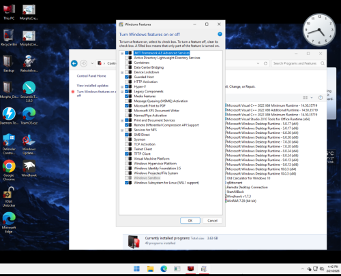Open File Explorer from the taskbar

point(150,269)
